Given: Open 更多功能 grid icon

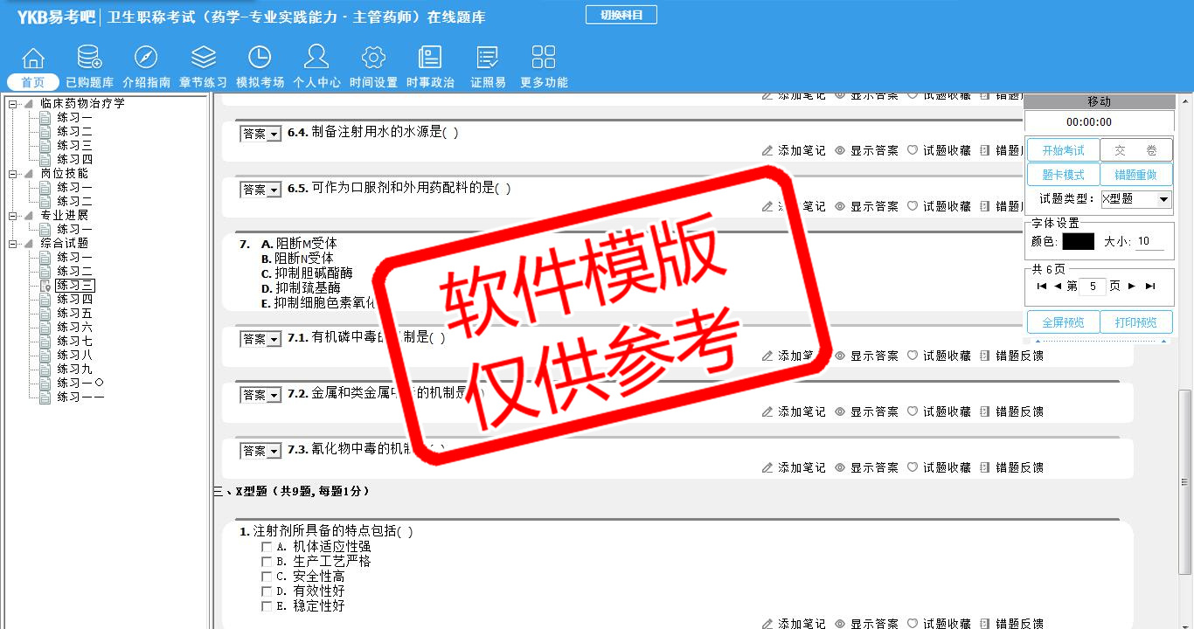Looking at the screenshot, I should 544,59.
